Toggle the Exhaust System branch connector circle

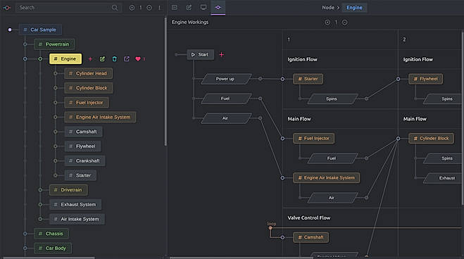coord(40,204)
